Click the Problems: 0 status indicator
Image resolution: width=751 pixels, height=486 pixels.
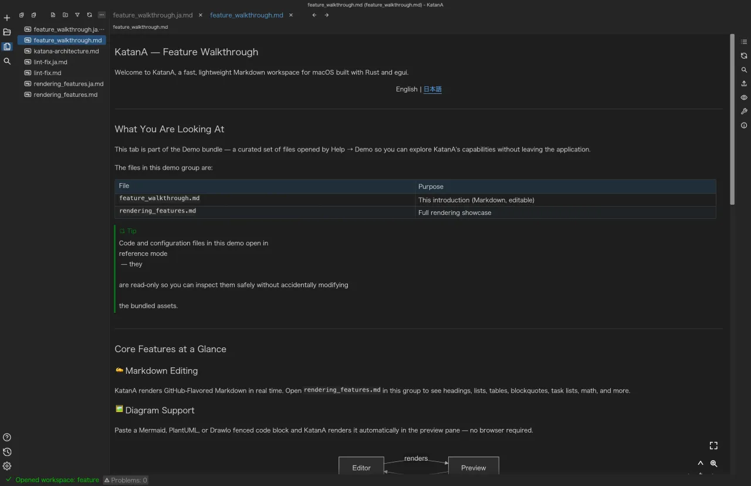click(x=126, y=480)
